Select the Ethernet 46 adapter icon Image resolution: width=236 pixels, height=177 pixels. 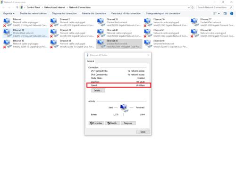(x=148, y=43)
